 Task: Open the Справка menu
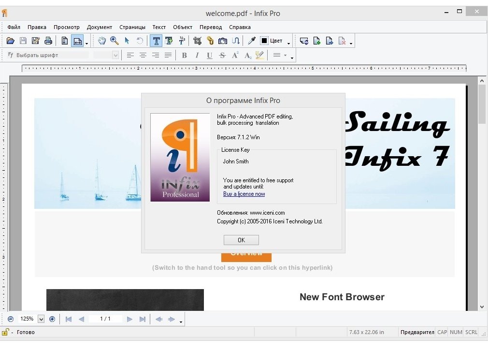[x=240, y=27]
